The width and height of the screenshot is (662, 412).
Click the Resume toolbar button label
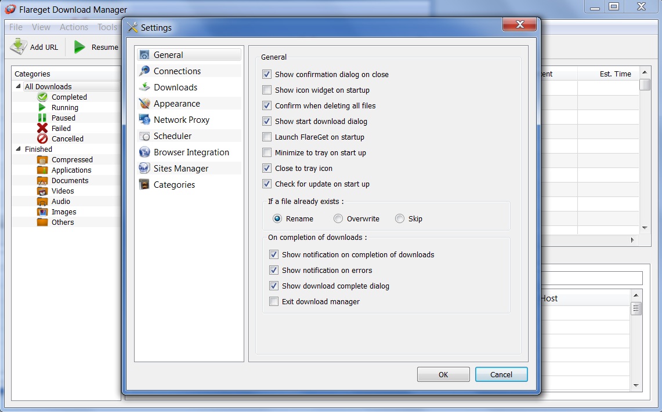pos(104,48)
